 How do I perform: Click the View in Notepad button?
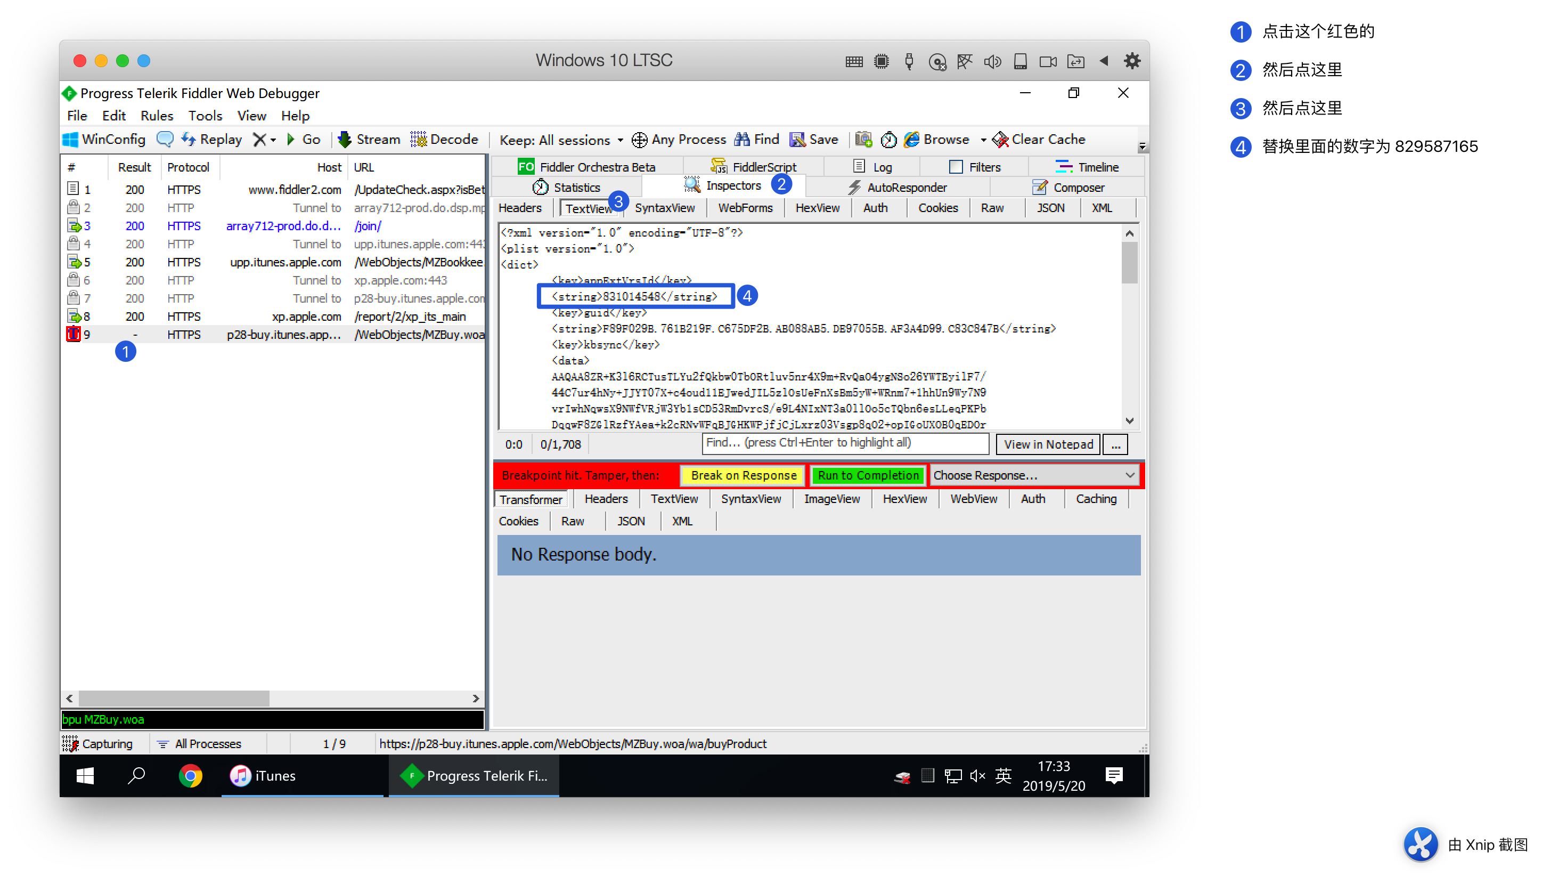pos(1048,444)
